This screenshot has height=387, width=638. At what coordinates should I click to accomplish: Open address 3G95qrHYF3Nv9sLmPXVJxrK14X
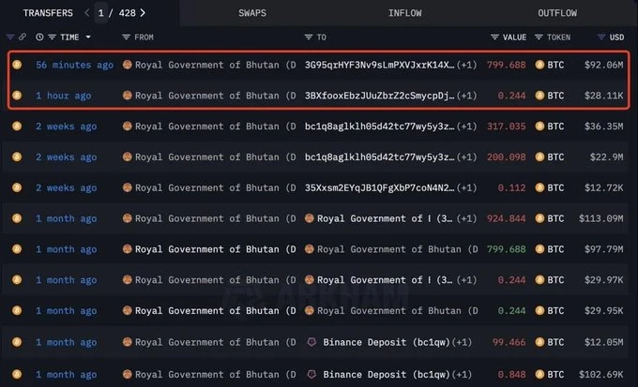point(379,66)
